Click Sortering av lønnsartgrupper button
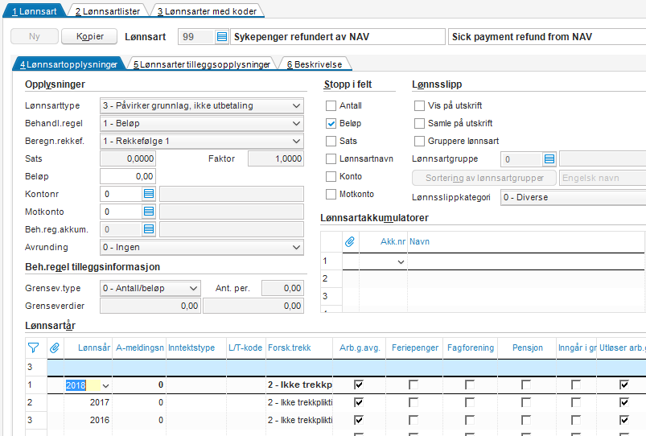Image resolution: width=646 pixels, height=436 pixels. point(484,178)
